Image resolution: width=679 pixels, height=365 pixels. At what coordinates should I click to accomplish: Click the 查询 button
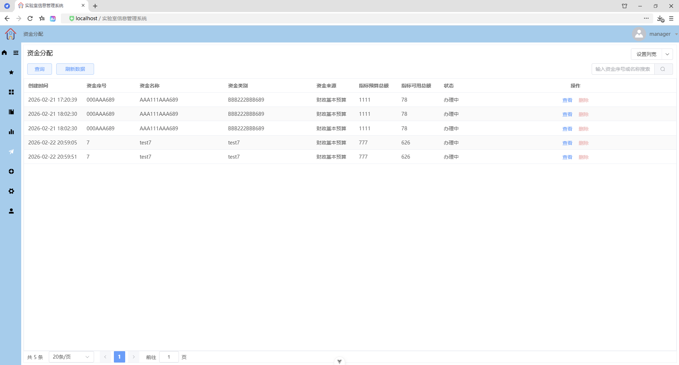(x=40, y=69)
